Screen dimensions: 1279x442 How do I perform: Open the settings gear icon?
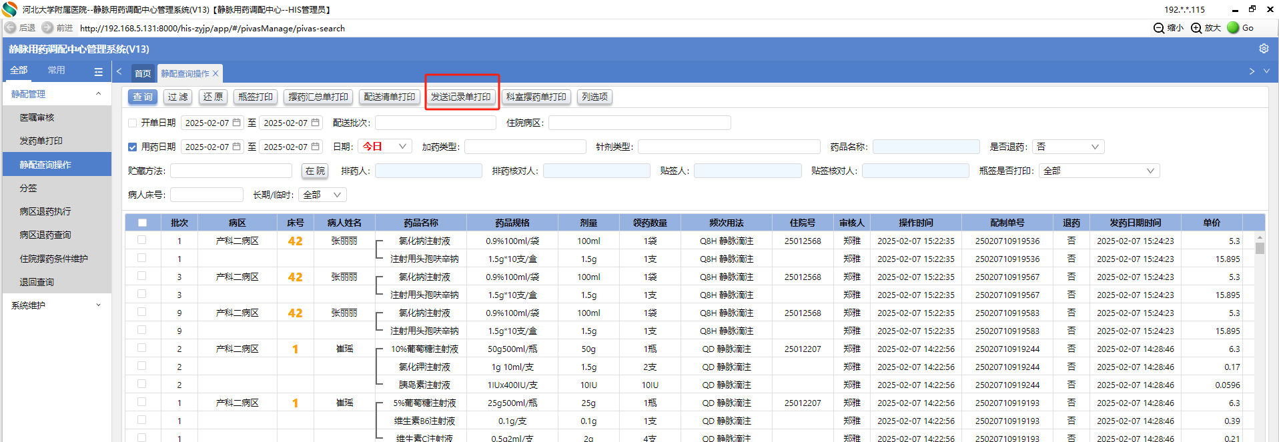[x=1264, y=49]
